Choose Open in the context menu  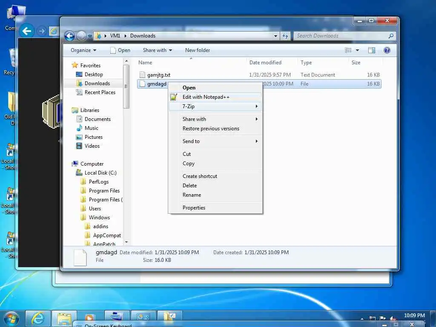click(189, 88)
